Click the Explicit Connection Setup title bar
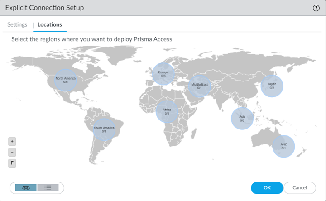Viewport: 326px width, 201px height. (x=136, y=8)
